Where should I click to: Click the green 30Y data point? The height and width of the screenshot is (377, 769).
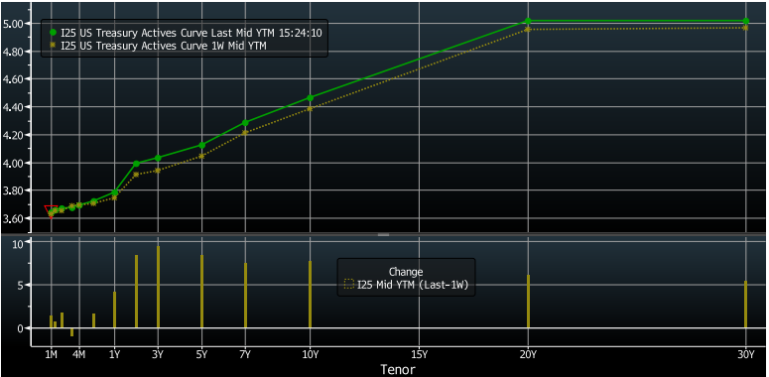(x=746, y=21)
